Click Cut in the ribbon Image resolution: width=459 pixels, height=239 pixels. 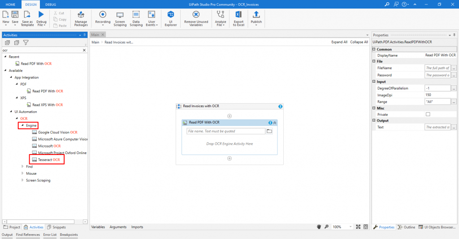pyautogui.click(x=59, y=13)
